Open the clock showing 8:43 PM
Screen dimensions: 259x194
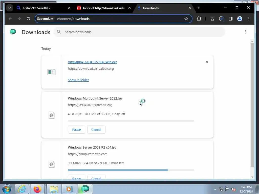tap(246, 189)
